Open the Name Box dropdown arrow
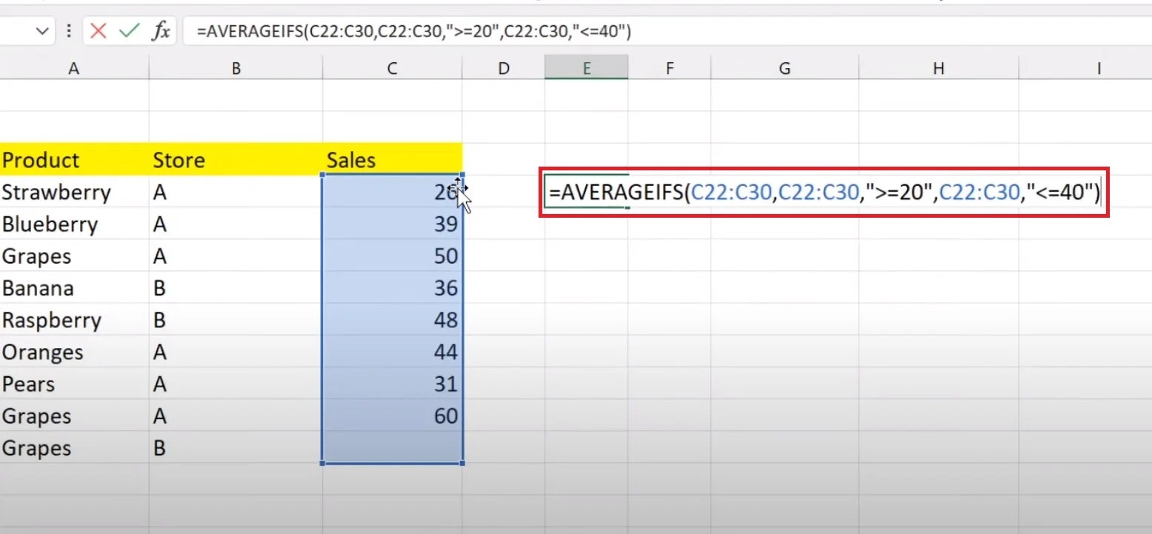The height and width of the screenshot is (534, 1152). coord(42,30)
